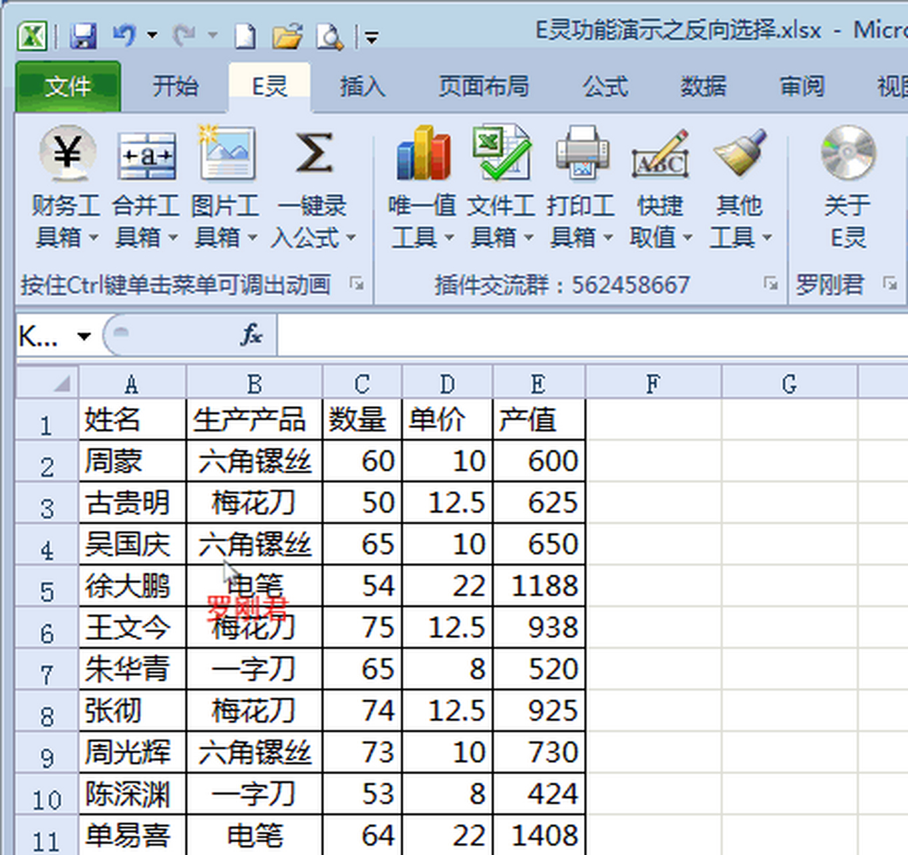Image resolution: width=908 pixels, height=855 pixels.
Task: Expand the 其他工具 dropdown arrow
Action: [x=766, y=237]
